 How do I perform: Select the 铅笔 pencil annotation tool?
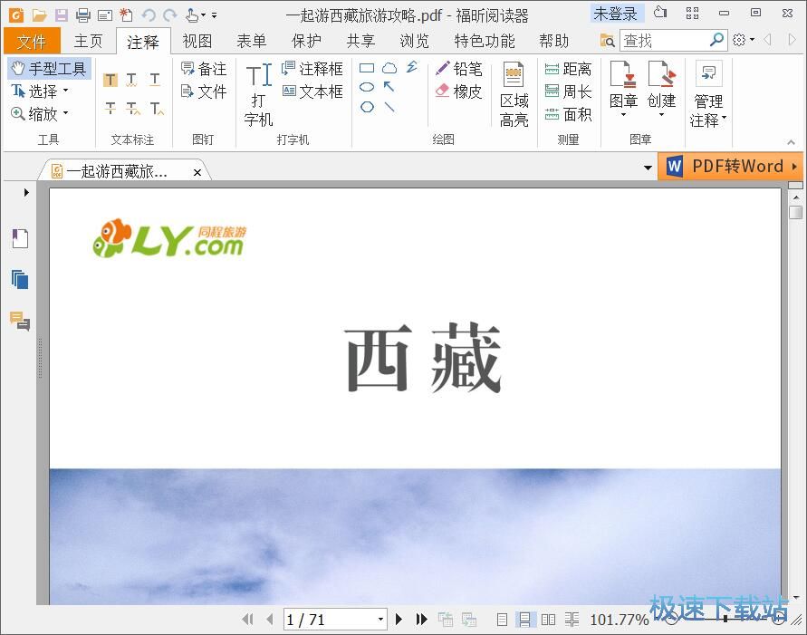point(460,68)
